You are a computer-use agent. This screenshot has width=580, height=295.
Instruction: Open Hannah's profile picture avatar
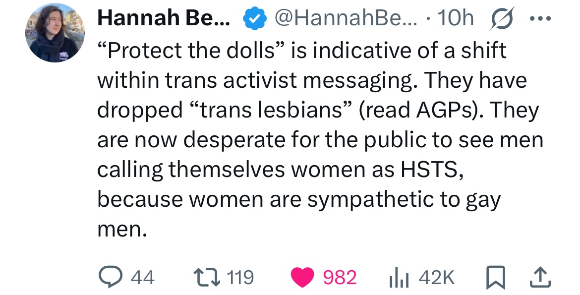click(55, 33)
